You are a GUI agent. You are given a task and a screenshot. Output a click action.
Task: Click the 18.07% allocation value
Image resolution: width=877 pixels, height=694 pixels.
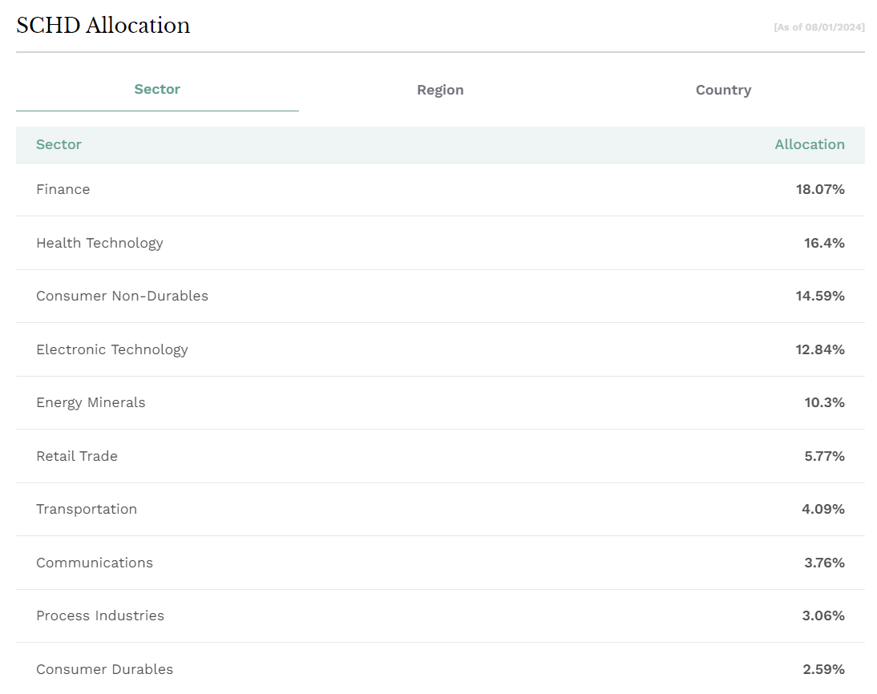[x=820, y=190]
